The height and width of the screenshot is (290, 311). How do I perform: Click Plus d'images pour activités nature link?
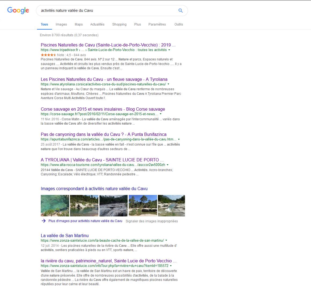(x=85, y=221)
